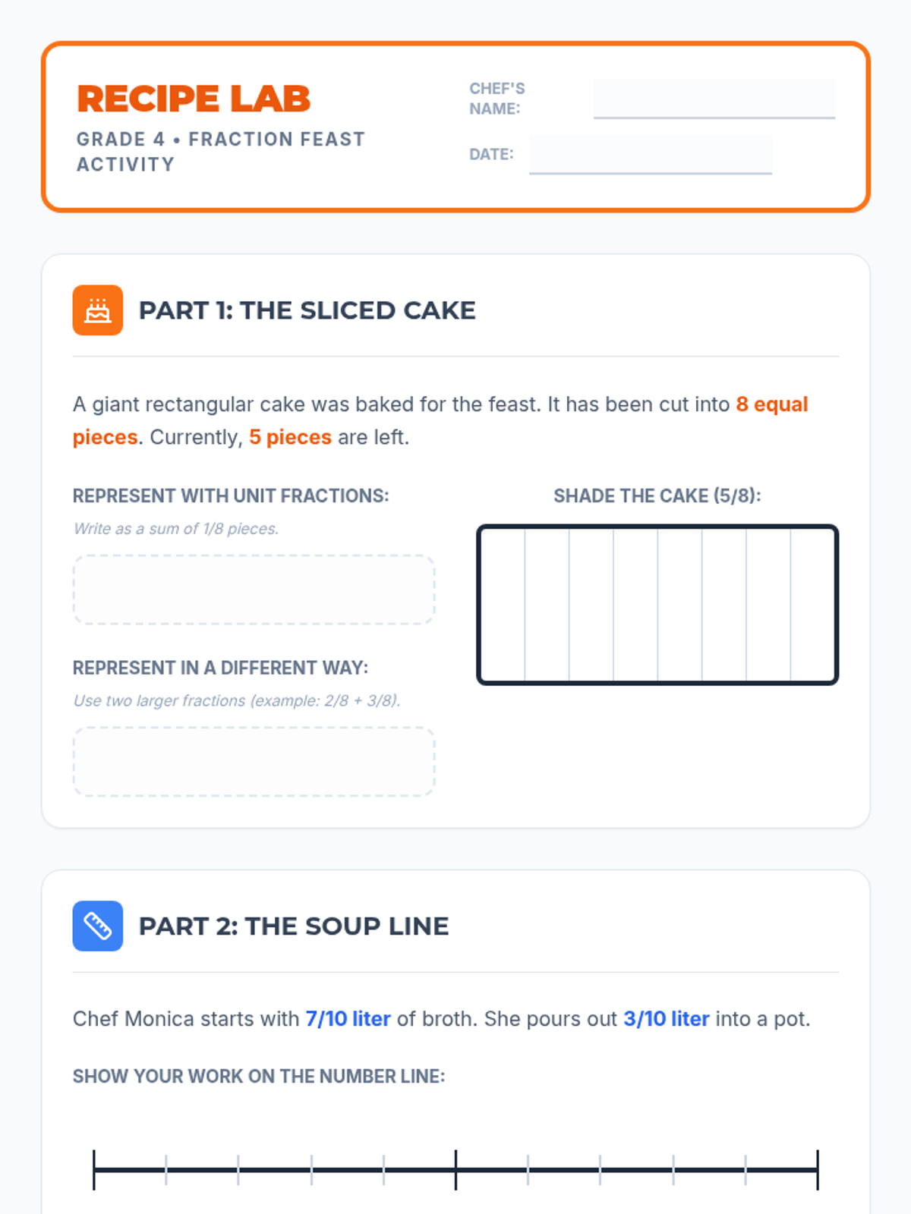This screenshot has width=911, height=1214.
Task: Click the highlighted '3/10 liter' text
Action: point(666,1018)
